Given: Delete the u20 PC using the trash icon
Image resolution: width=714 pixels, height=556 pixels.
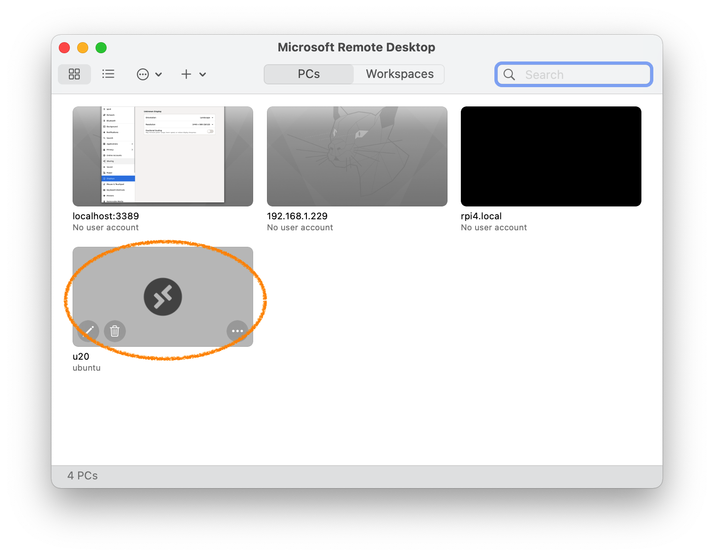Looking at the screenshot, I should point(115,331).
